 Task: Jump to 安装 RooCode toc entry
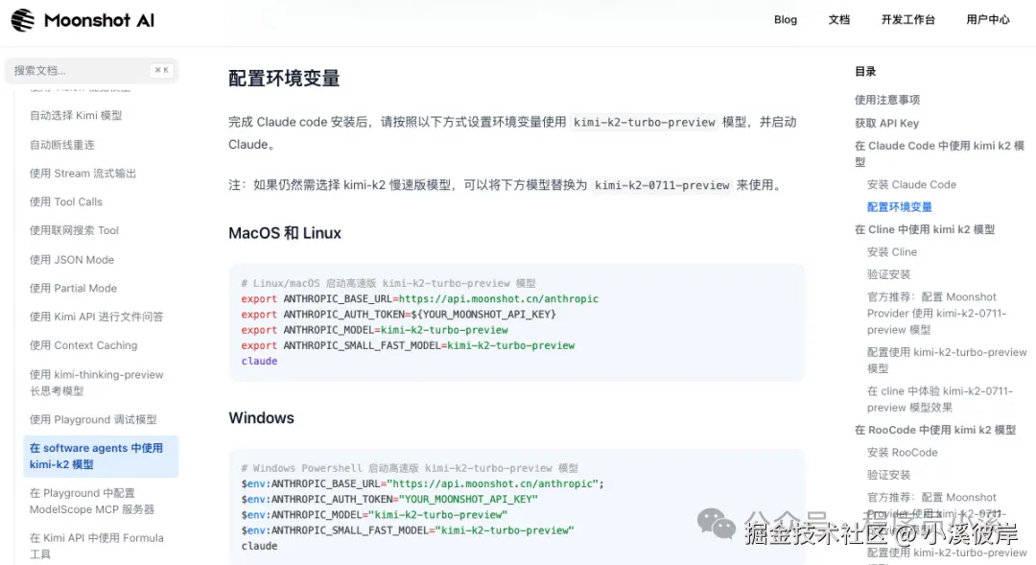(903, 452)
